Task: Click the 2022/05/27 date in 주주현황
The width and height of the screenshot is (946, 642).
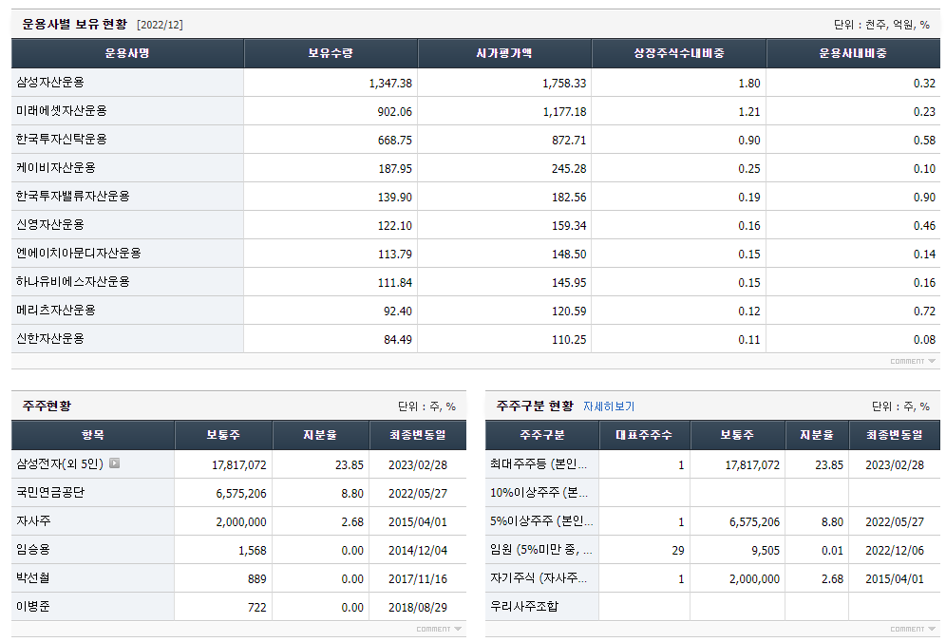Action: pos(418,494)
